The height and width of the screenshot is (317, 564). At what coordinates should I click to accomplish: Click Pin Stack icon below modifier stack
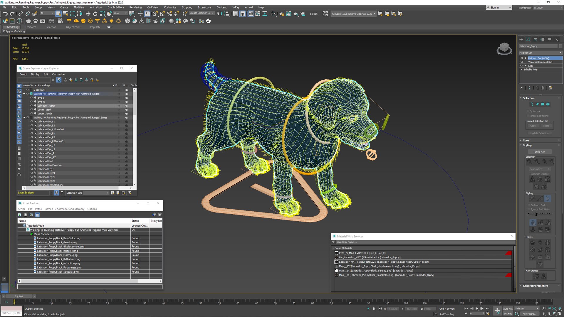[522, 88]
